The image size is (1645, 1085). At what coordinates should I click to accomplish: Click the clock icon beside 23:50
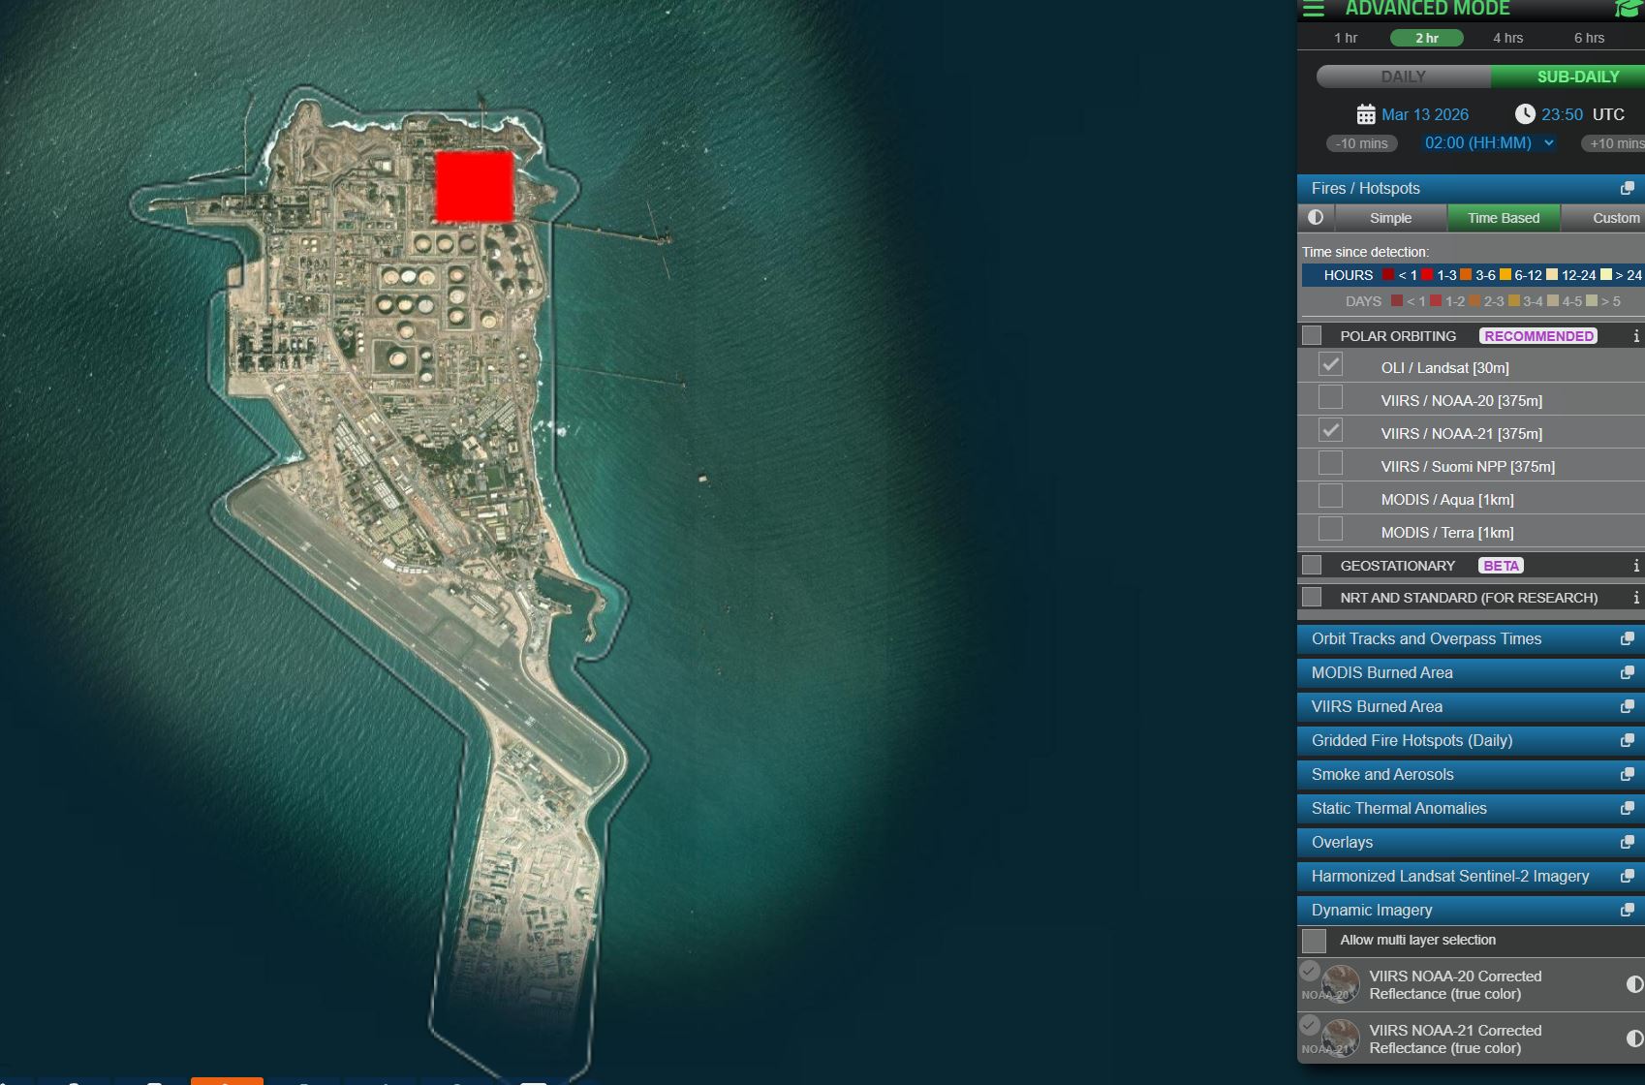tap(1525, 114)
